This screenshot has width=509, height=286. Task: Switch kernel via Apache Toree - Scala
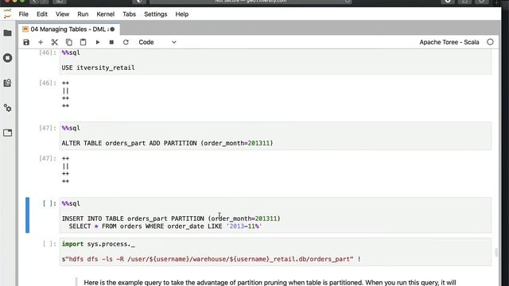(449, 42)
